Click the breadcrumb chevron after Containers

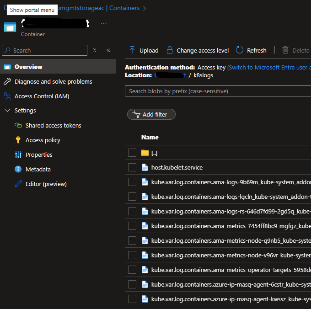click(x=145, y=8)
